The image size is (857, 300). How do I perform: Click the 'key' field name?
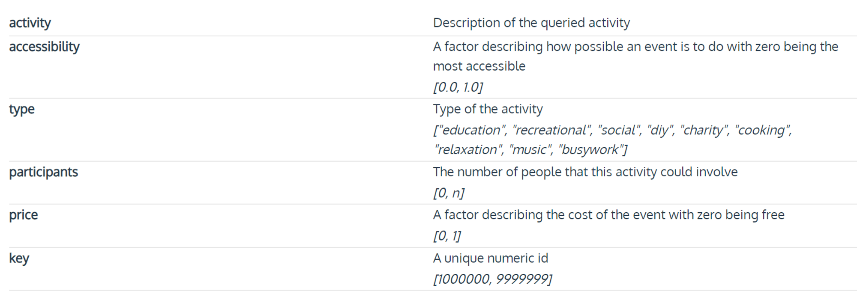[x=19, y=258]
